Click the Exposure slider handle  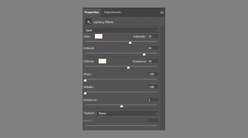coord(128,68)
